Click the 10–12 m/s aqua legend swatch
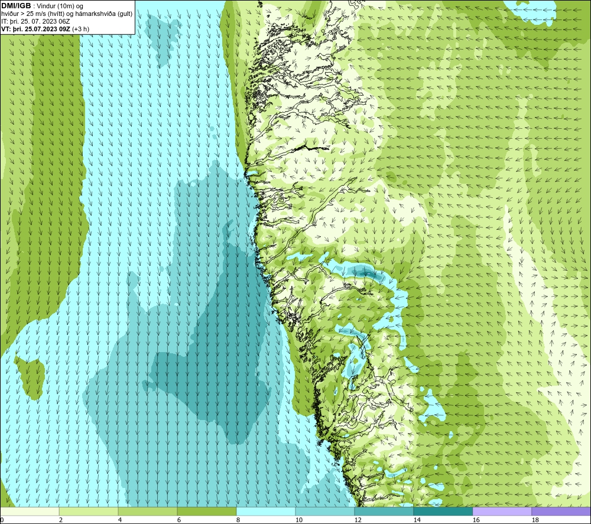Image resolution: width=591 pixels, height=524 pixels. point(324,511)
